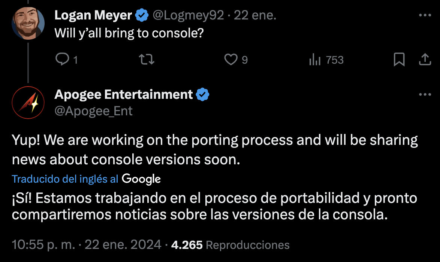Retweet Logan Meyer's question

(x=147, y=60)
